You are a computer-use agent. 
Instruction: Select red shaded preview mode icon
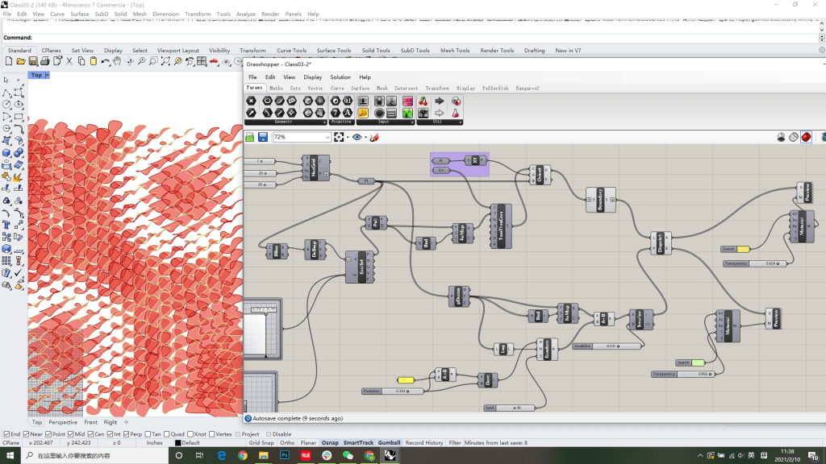click(807, 137)
